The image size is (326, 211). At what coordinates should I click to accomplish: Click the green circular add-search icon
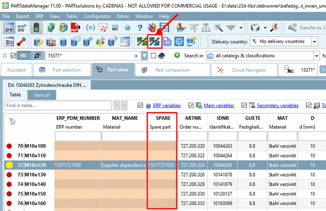click(x=177, y=55)
